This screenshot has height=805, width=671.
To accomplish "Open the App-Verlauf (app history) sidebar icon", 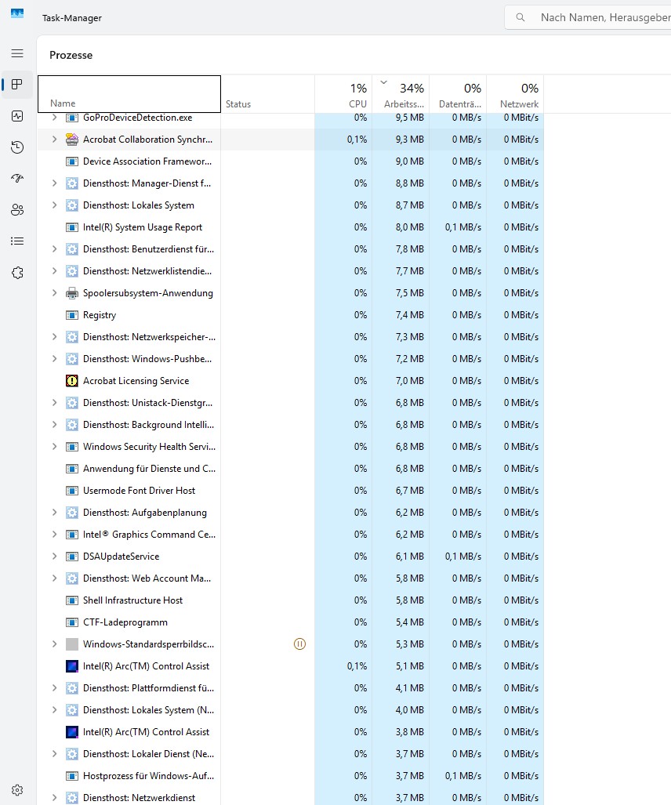I will [17, 147].
